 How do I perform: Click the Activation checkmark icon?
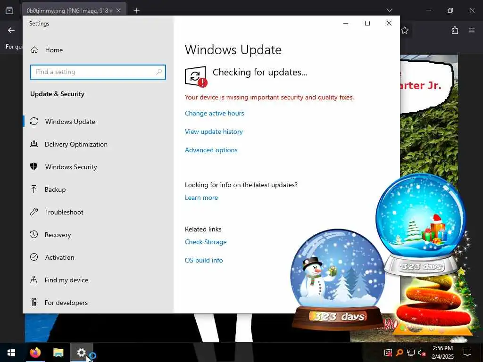(34, 257)
